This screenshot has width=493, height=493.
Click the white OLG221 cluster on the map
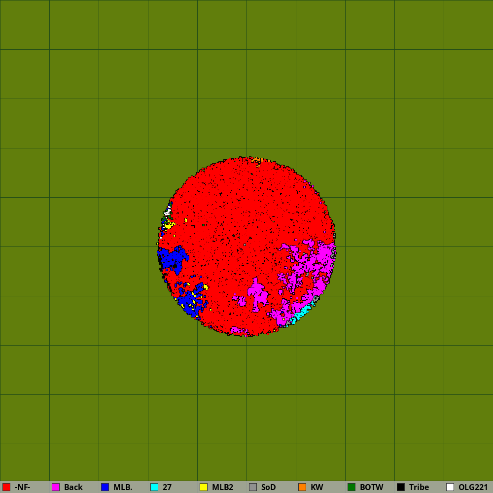167,212
